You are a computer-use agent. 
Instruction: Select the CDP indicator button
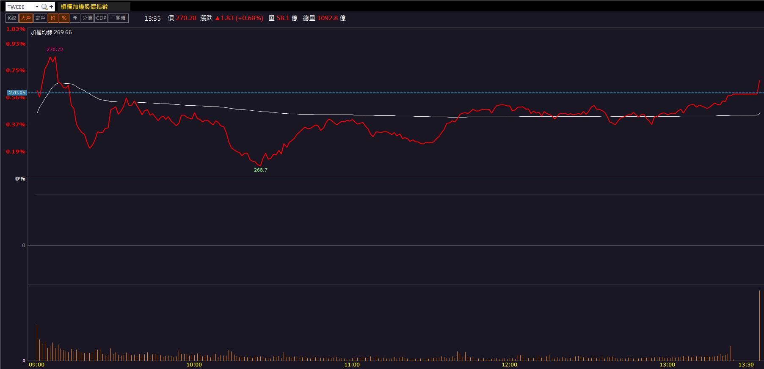pos(101,18)
